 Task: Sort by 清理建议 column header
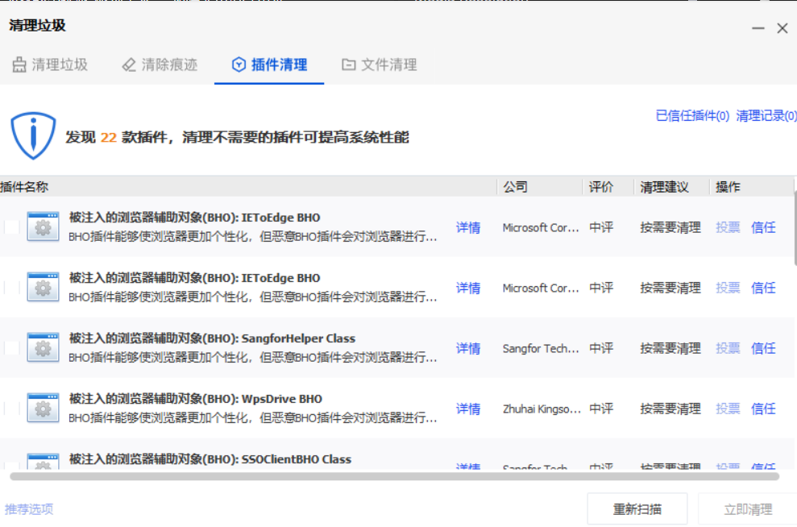point(664,187)
